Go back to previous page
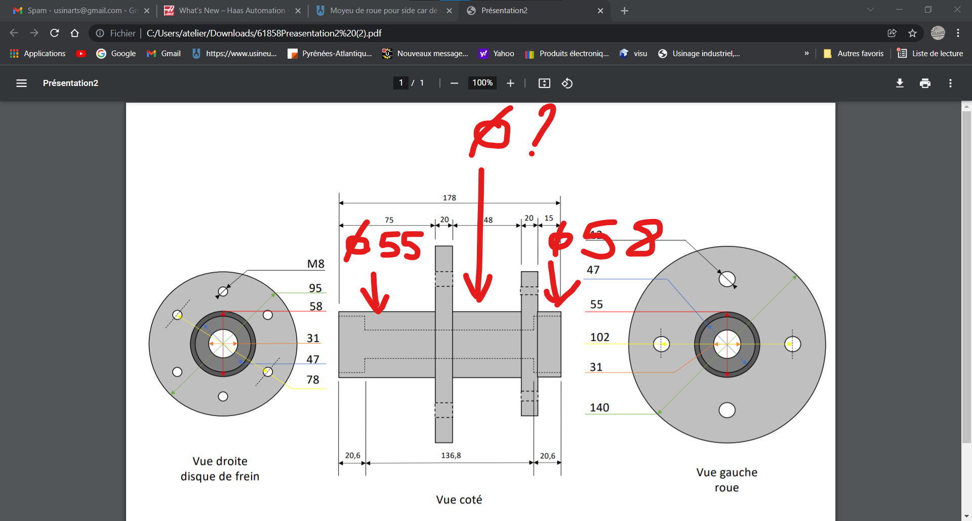The width and height of the screenshot is (972, 521). [x=14, y=33]
